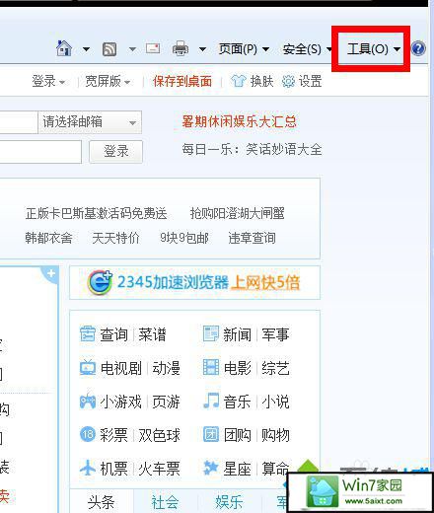The width and height of the screenshot is (434, 513).
Task: Click the password input field
Action: point(40,152)
